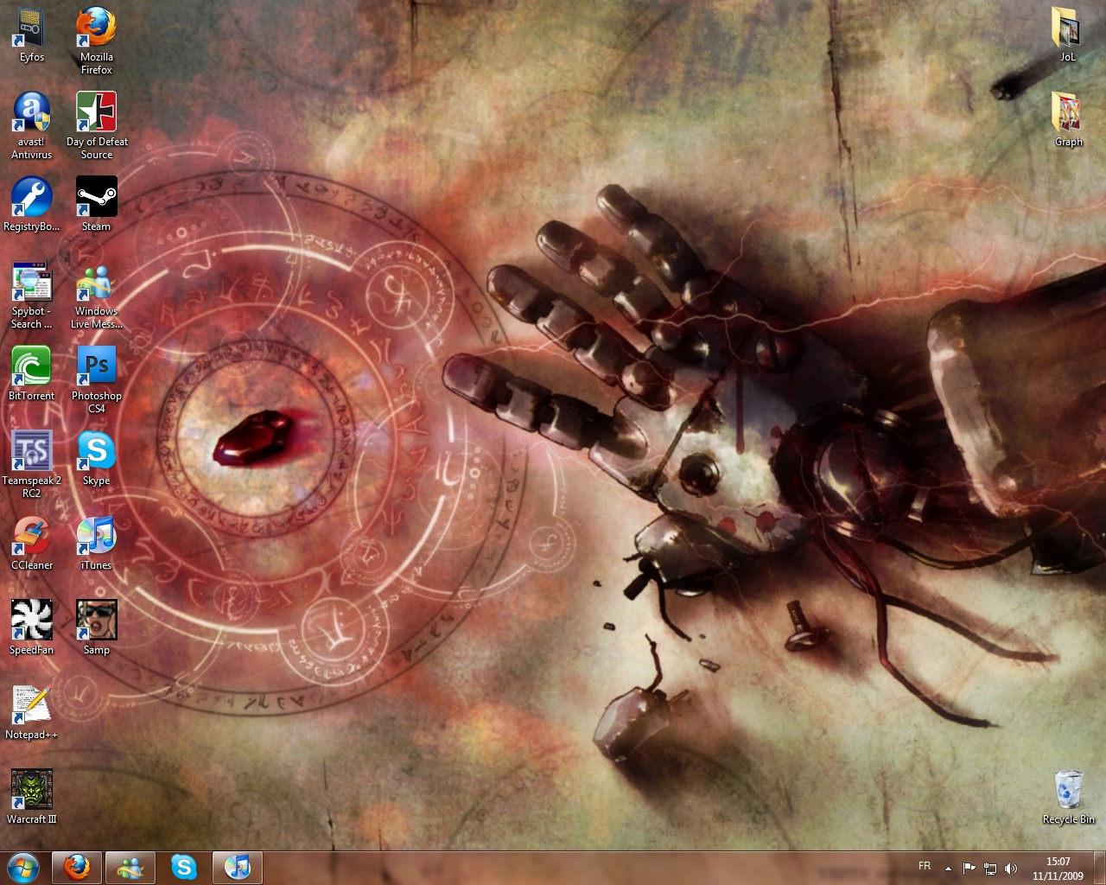1106x885 pixels.
Task: Open the Windows Start menu orb
Action: point(23,868)
